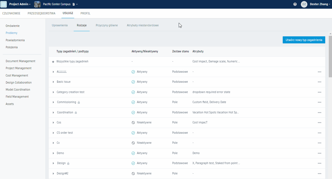This screenshot has width=332, height=179.
Task: Select Problemy in the sidebar
Action: click(11, 33)
